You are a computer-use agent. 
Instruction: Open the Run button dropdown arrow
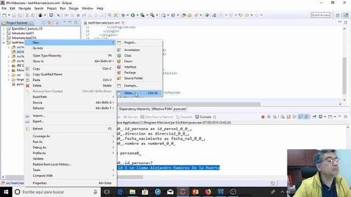click(x=137, y=15)
